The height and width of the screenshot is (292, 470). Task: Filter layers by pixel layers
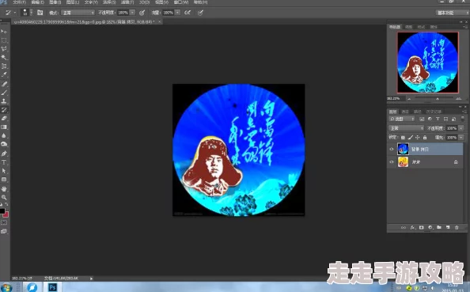point(422,119)
